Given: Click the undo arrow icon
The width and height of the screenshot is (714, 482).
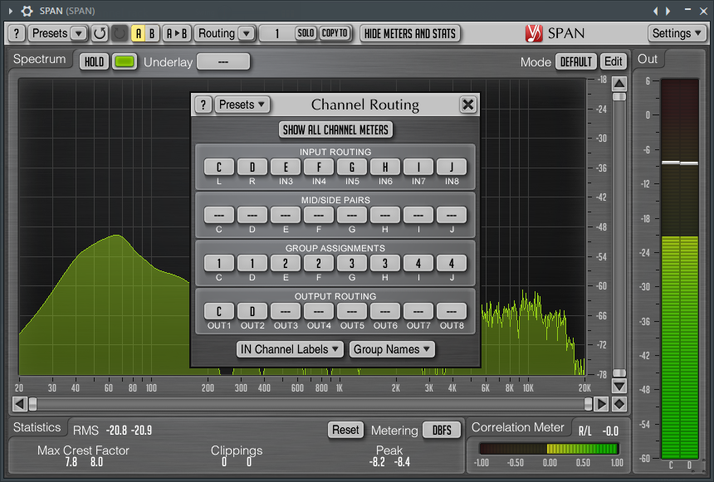Looking at the screenshot, I should point(100,33).
